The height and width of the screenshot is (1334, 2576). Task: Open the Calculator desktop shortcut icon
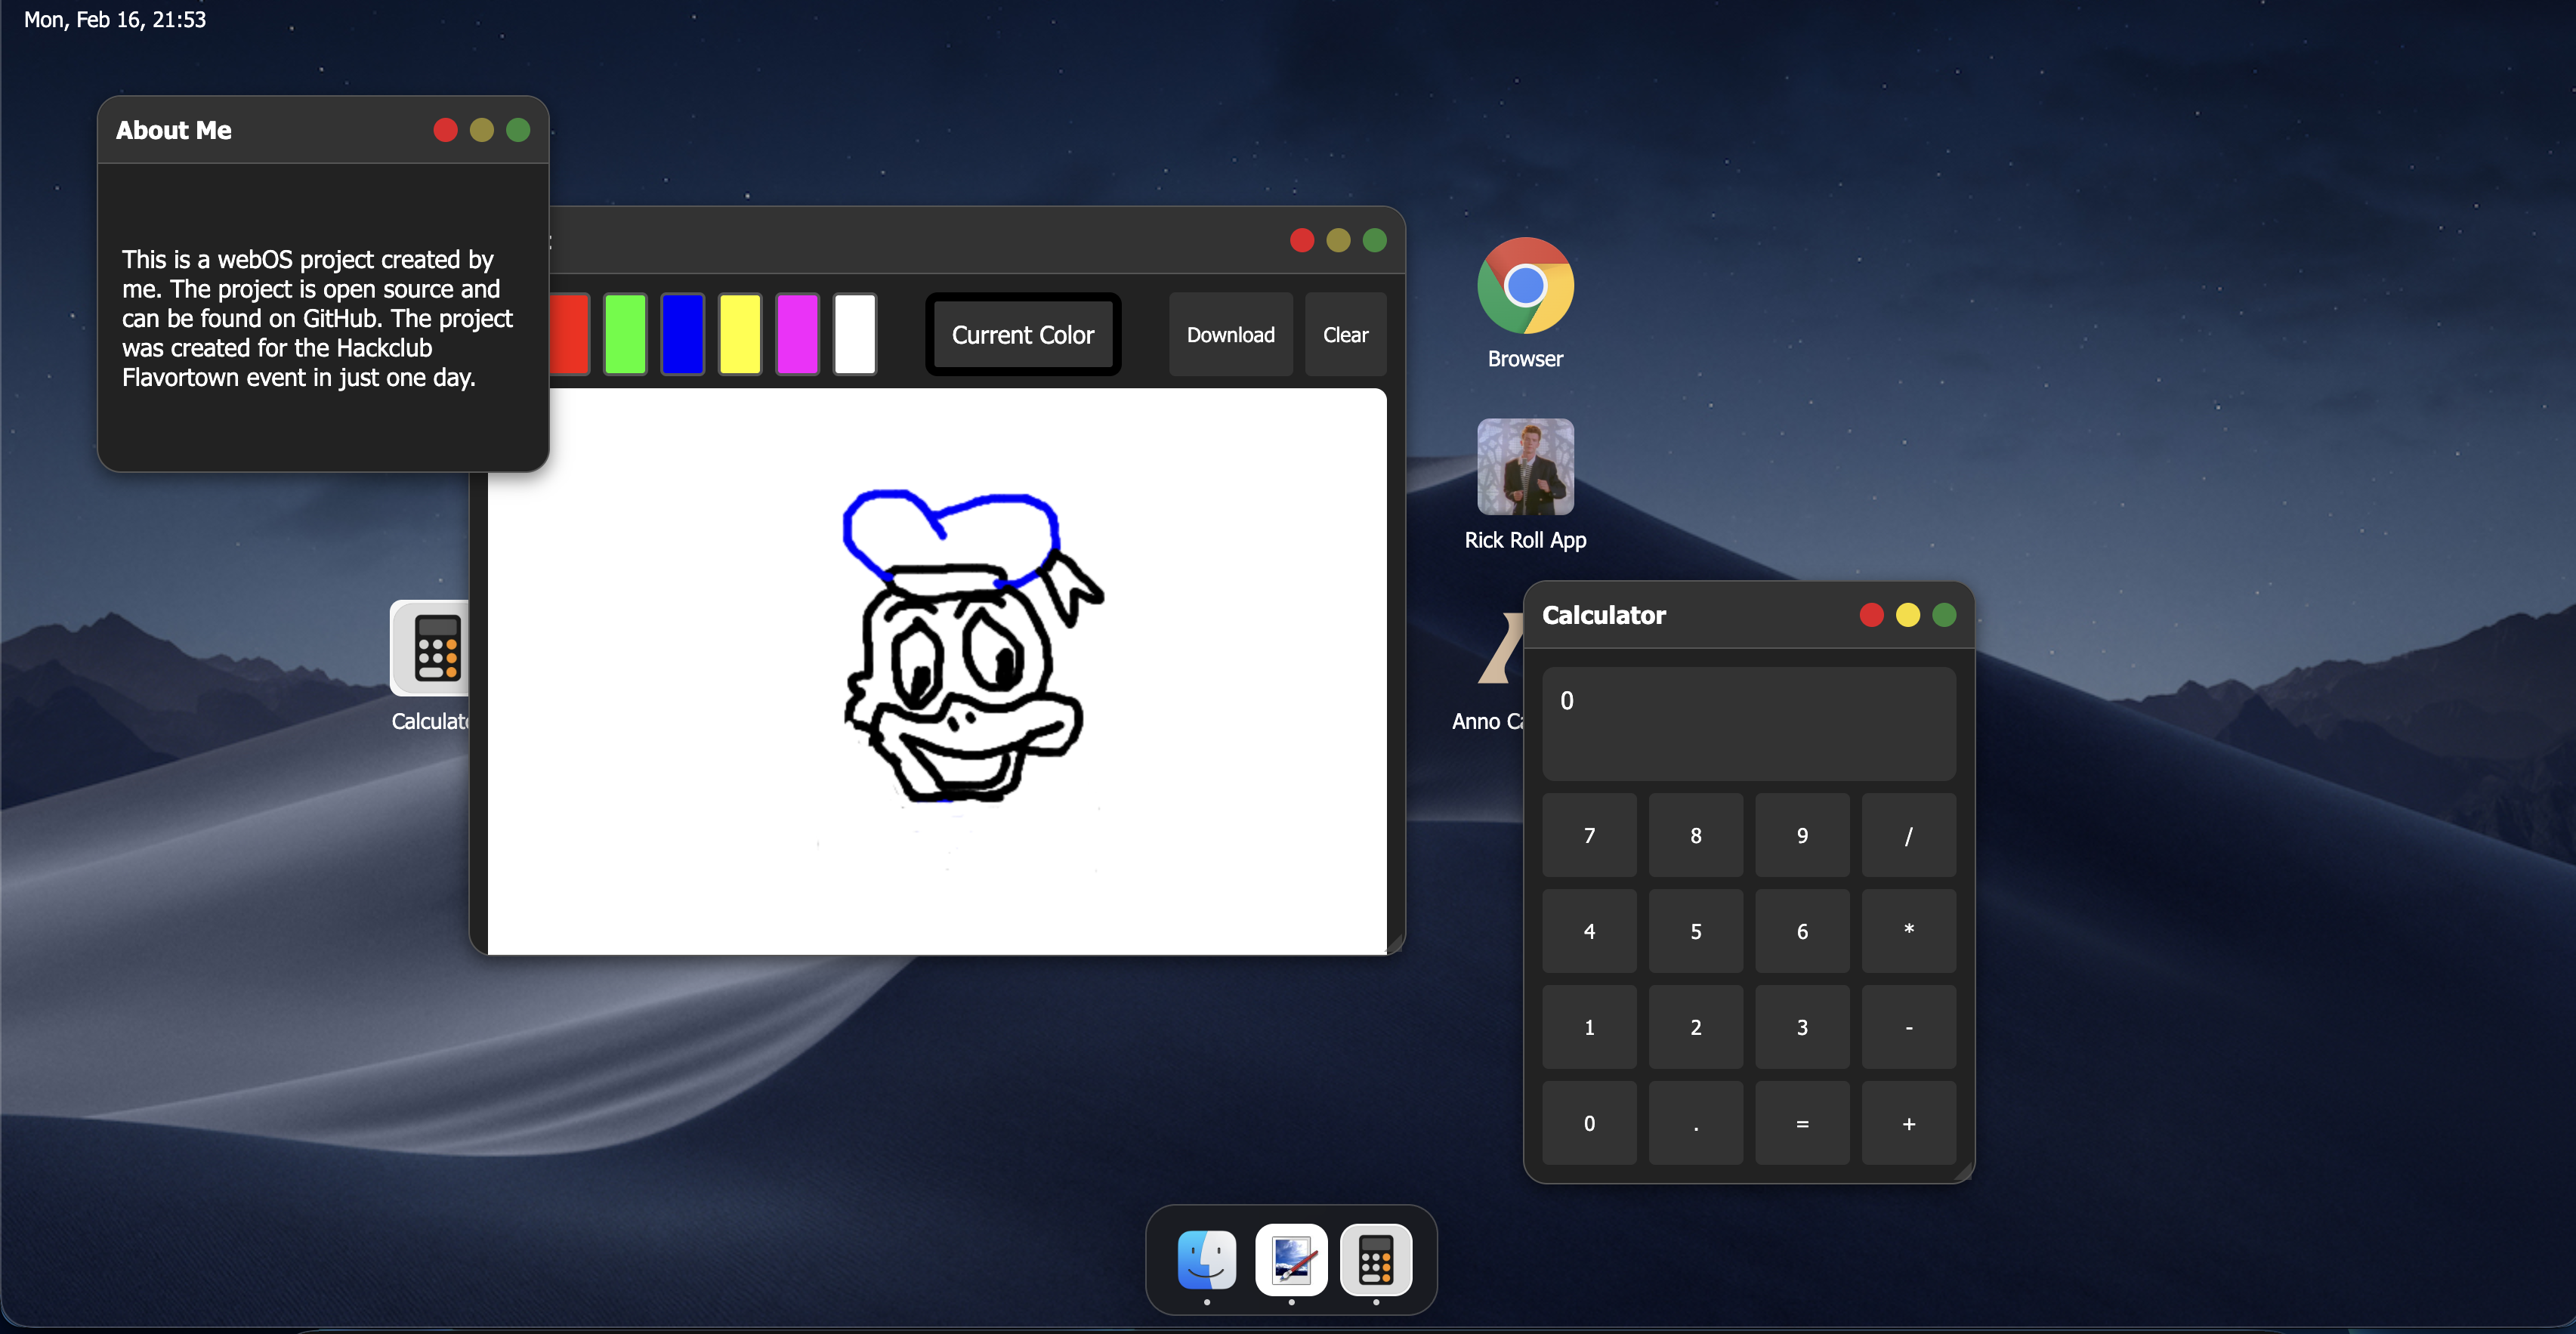(430, 648)
